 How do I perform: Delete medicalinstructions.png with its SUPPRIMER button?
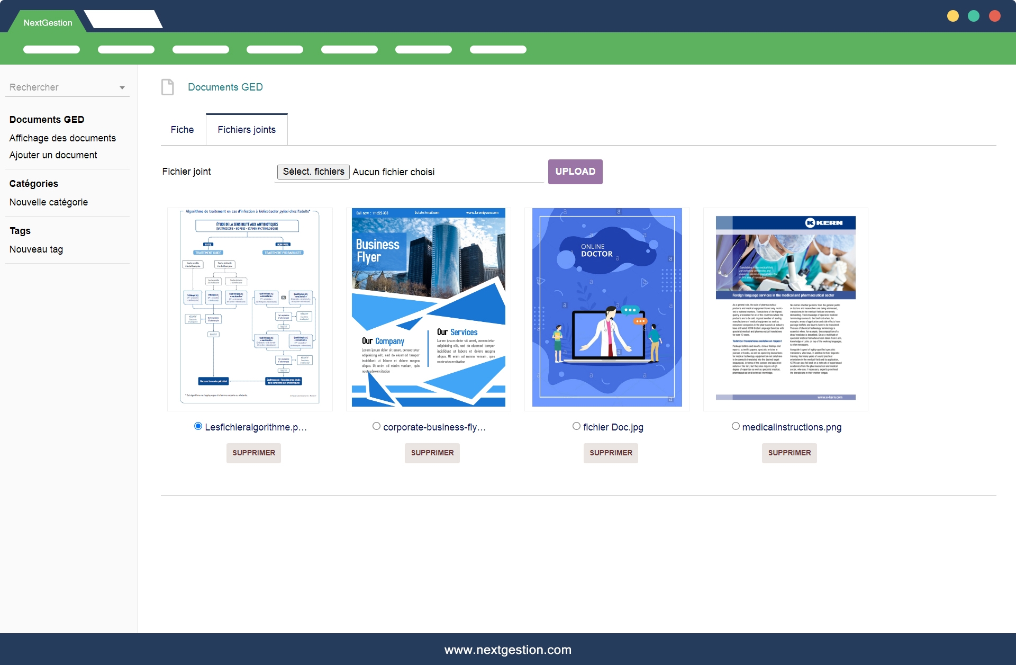point(789,453)
